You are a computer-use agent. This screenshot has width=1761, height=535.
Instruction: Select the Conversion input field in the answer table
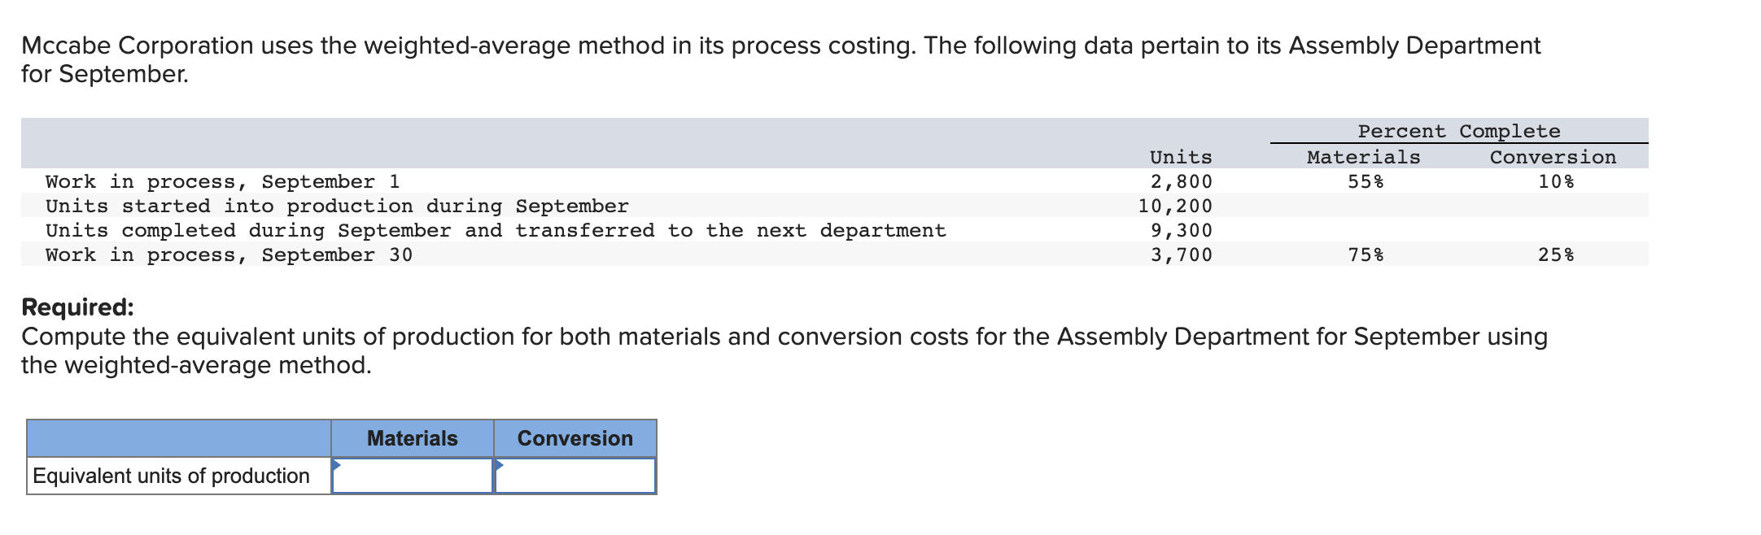point(574,476)
